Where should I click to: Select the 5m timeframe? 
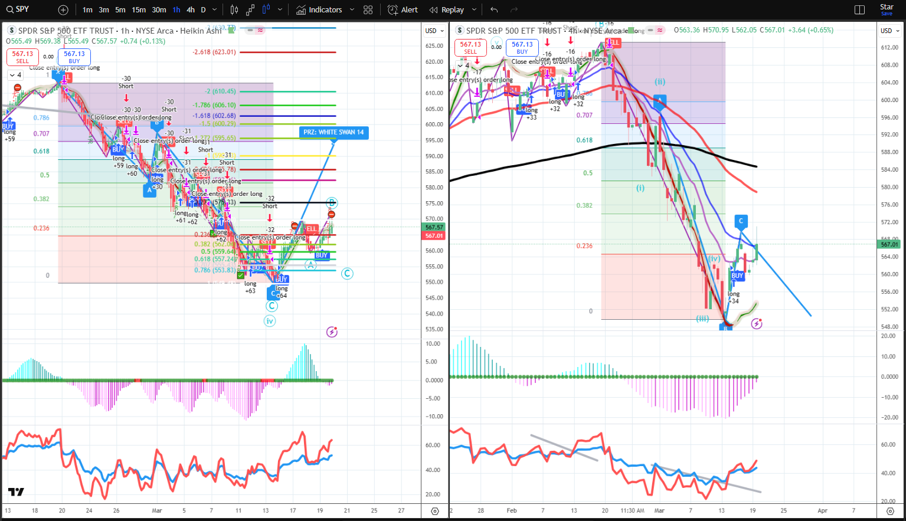[120, 10]
